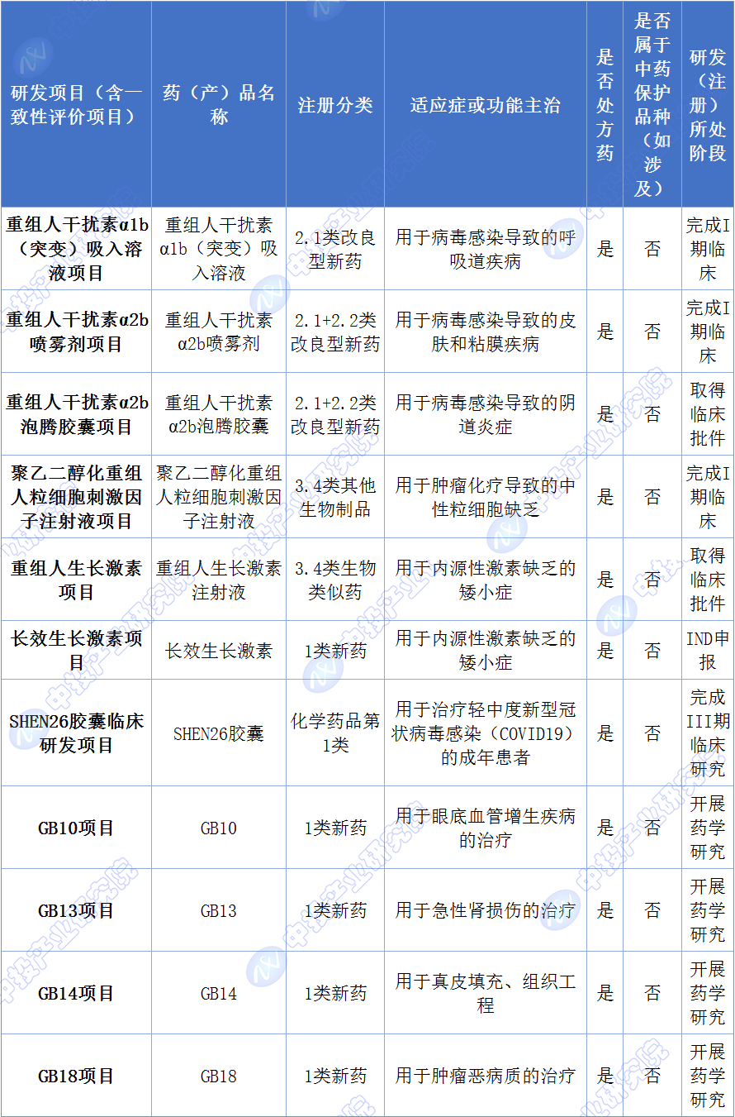Select the 重组人生长激素项目 row title
Screen dimensions: 735x1117
pyautogui.click(x=76, y=580)
